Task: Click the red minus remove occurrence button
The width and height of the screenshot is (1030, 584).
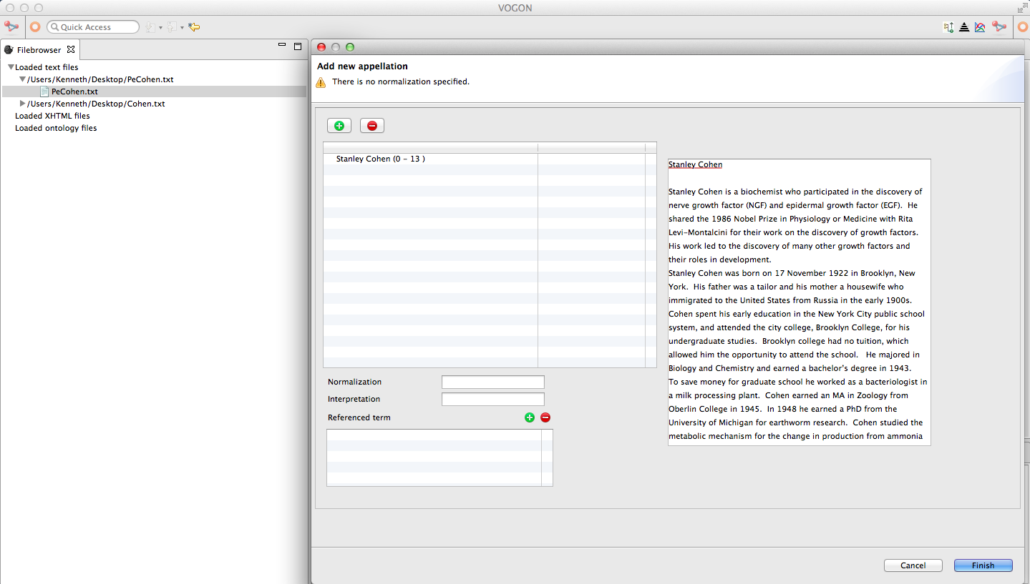Action: [372, 126]
